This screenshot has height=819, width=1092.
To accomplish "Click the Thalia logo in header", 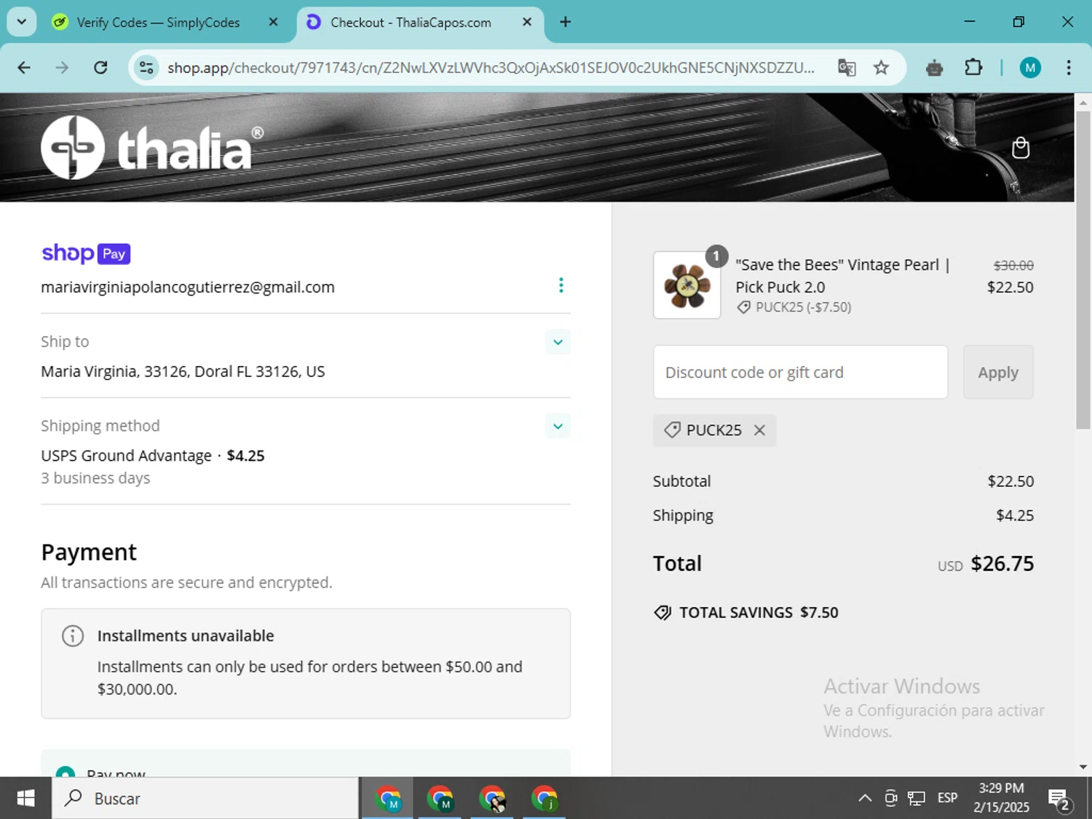I will coord(152,148).
